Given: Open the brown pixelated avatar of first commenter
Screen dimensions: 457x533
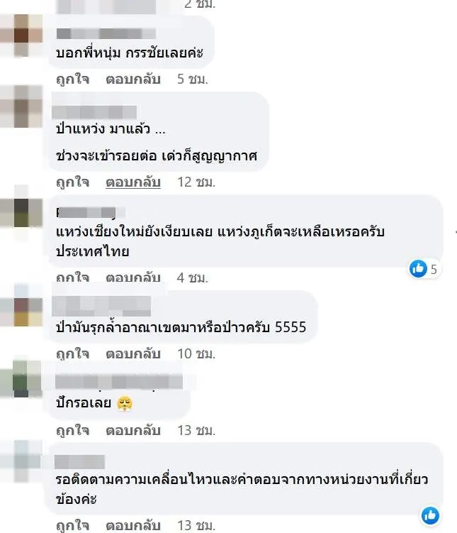Looking at the screenshot, I should pyautogui.click(x=21, y=35).
